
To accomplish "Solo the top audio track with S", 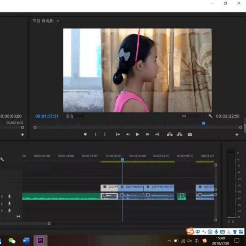I will tap(2, 196).
